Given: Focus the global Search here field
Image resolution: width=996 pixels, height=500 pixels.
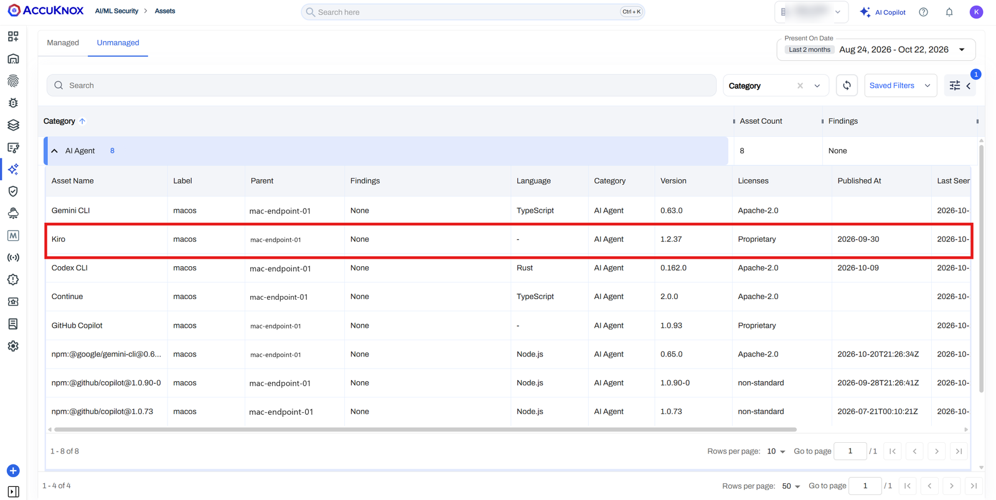Looking at the screenshot, I should pos(472,12).
